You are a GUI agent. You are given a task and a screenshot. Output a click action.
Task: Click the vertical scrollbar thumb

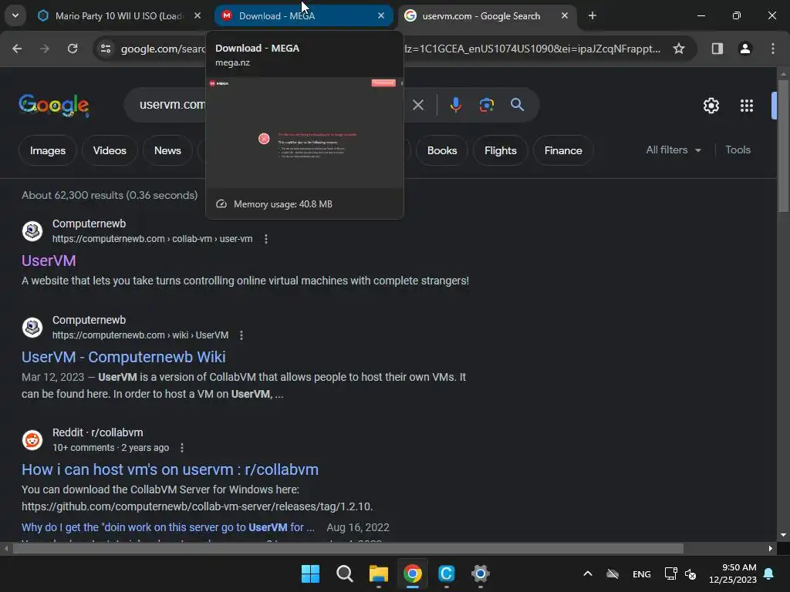(783, 146)
